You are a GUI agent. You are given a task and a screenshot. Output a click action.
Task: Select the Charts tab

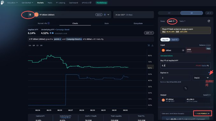point(75,23)
